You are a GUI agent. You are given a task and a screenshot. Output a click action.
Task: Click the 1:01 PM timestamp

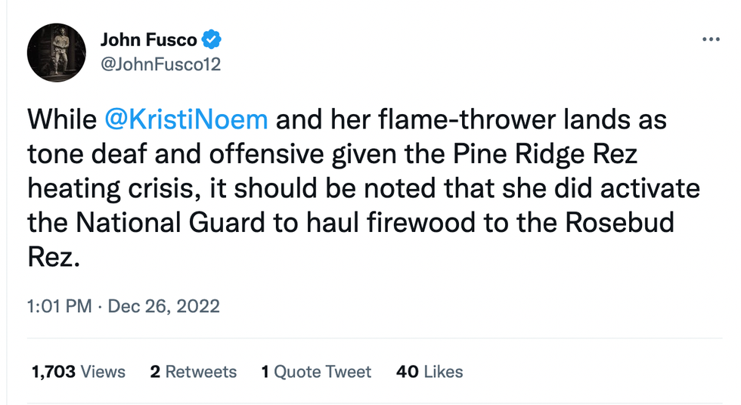(x=59, y=306)
